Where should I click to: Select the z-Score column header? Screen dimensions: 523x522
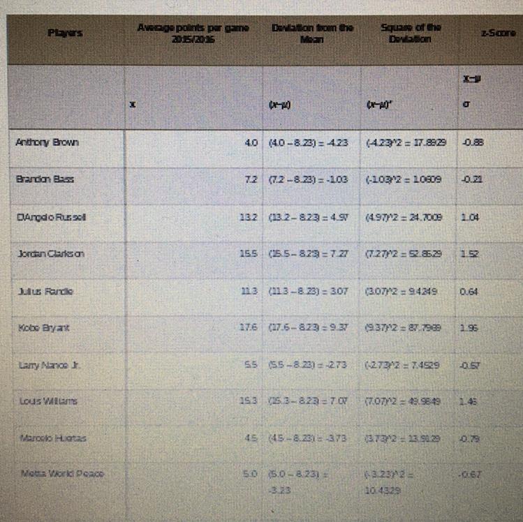(499, 33)
